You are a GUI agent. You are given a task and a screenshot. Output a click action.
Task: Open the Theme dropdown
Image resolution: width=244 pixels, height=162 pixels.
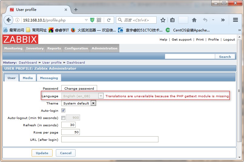tap(79, 103)
